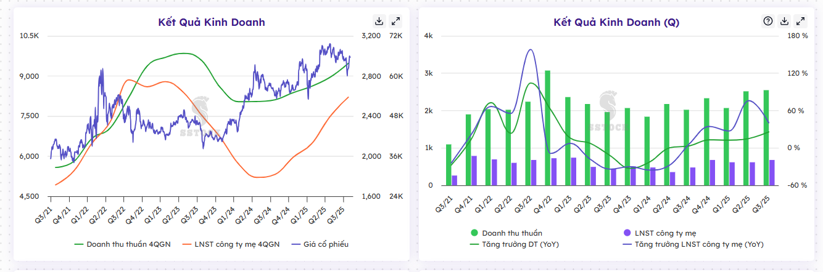Expand quarterly chart to fullscreen

point(801,21)
